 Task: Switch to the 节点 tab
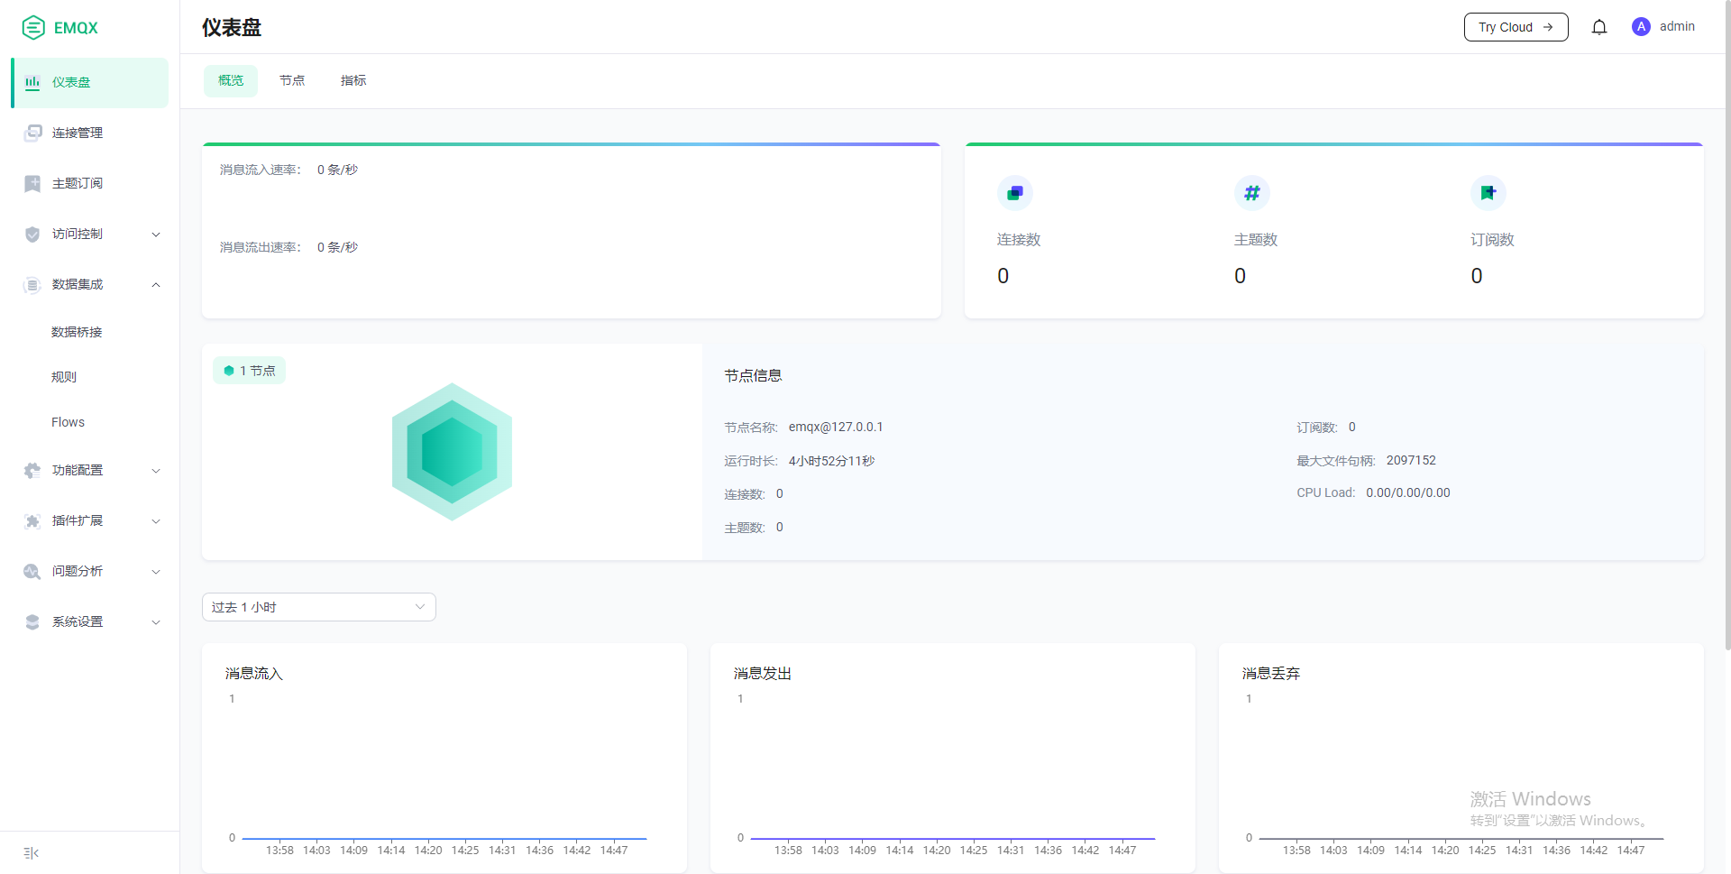pos(292,80)
